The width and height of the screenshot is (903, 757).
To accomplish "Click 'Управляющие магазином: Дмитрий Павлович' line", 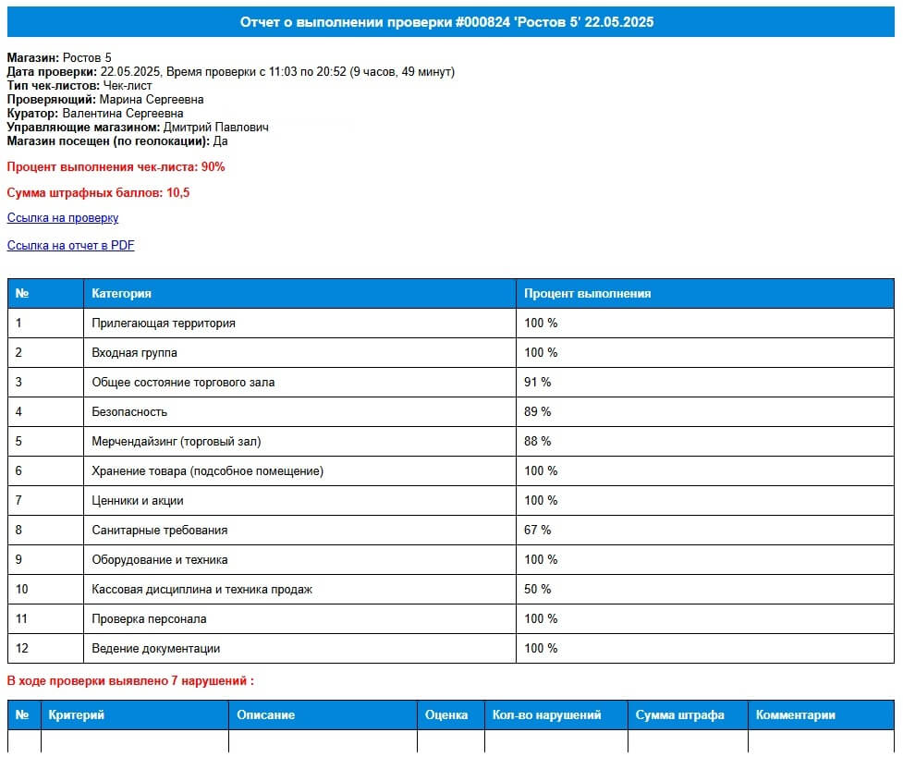I will (x=138, y=127).
